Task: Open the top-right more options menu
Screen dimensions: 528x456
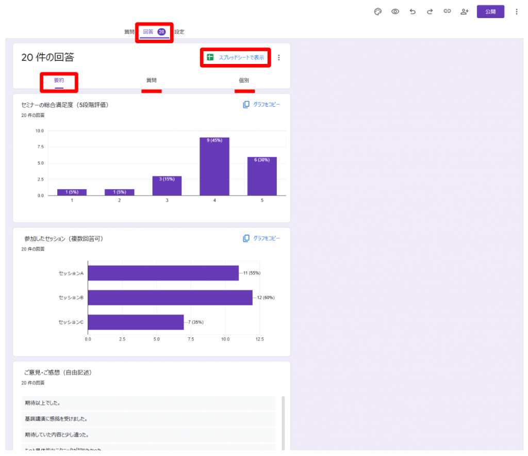Action: (517, 11)
